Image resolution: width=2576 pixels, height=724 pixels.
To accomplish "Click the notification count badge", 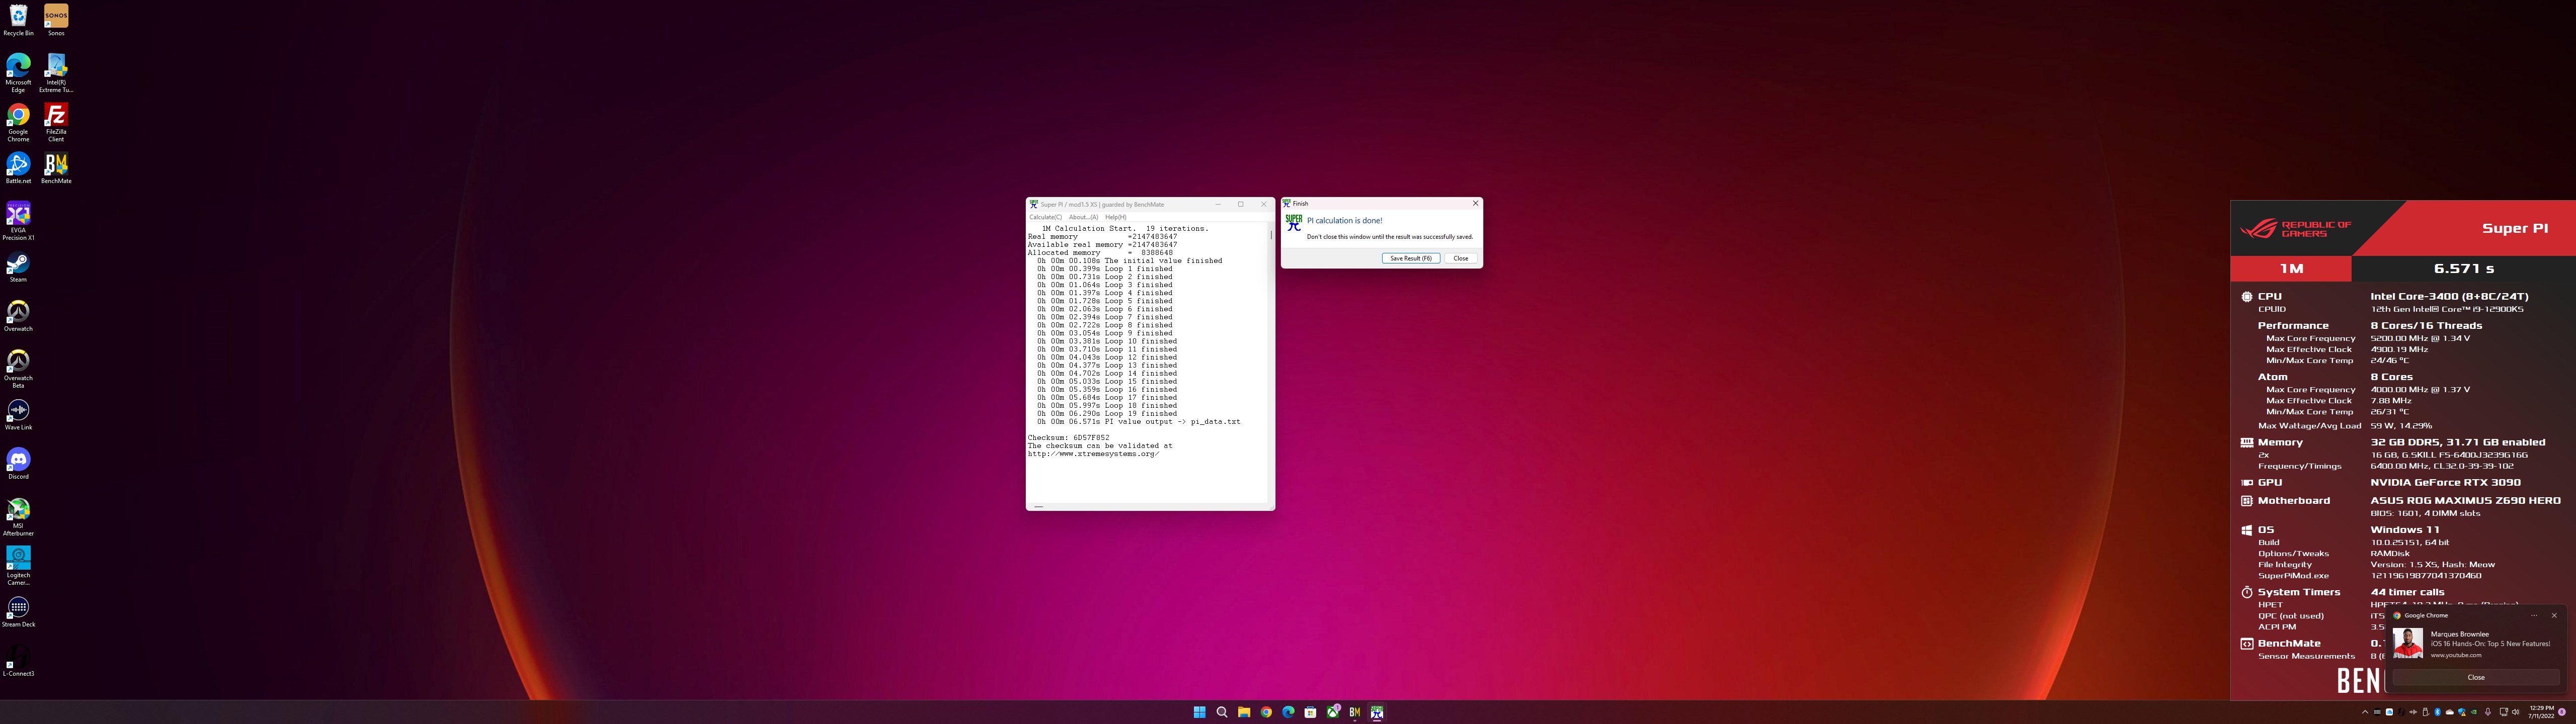I will (2562, 712).
